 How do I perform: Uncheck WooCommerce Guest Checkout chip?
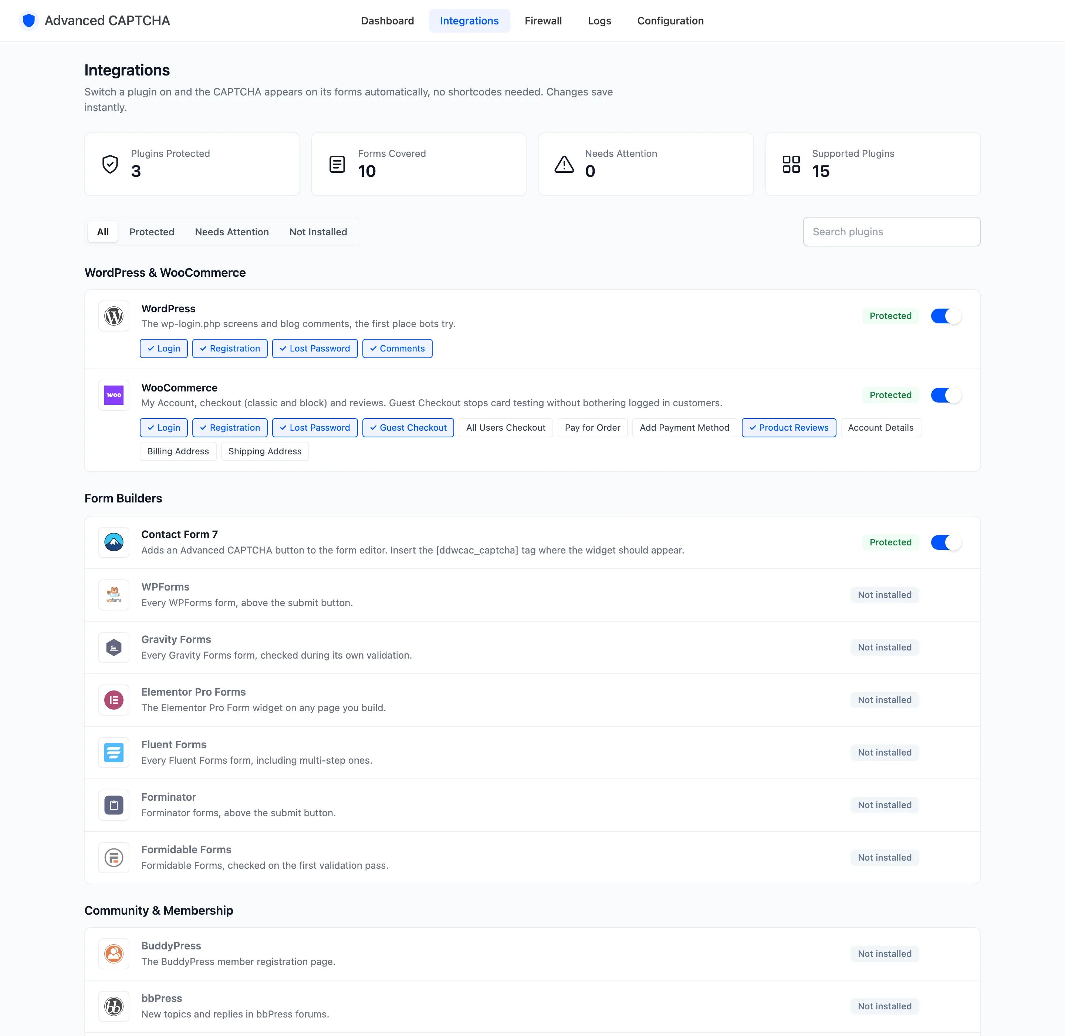[x=408, y=428]
